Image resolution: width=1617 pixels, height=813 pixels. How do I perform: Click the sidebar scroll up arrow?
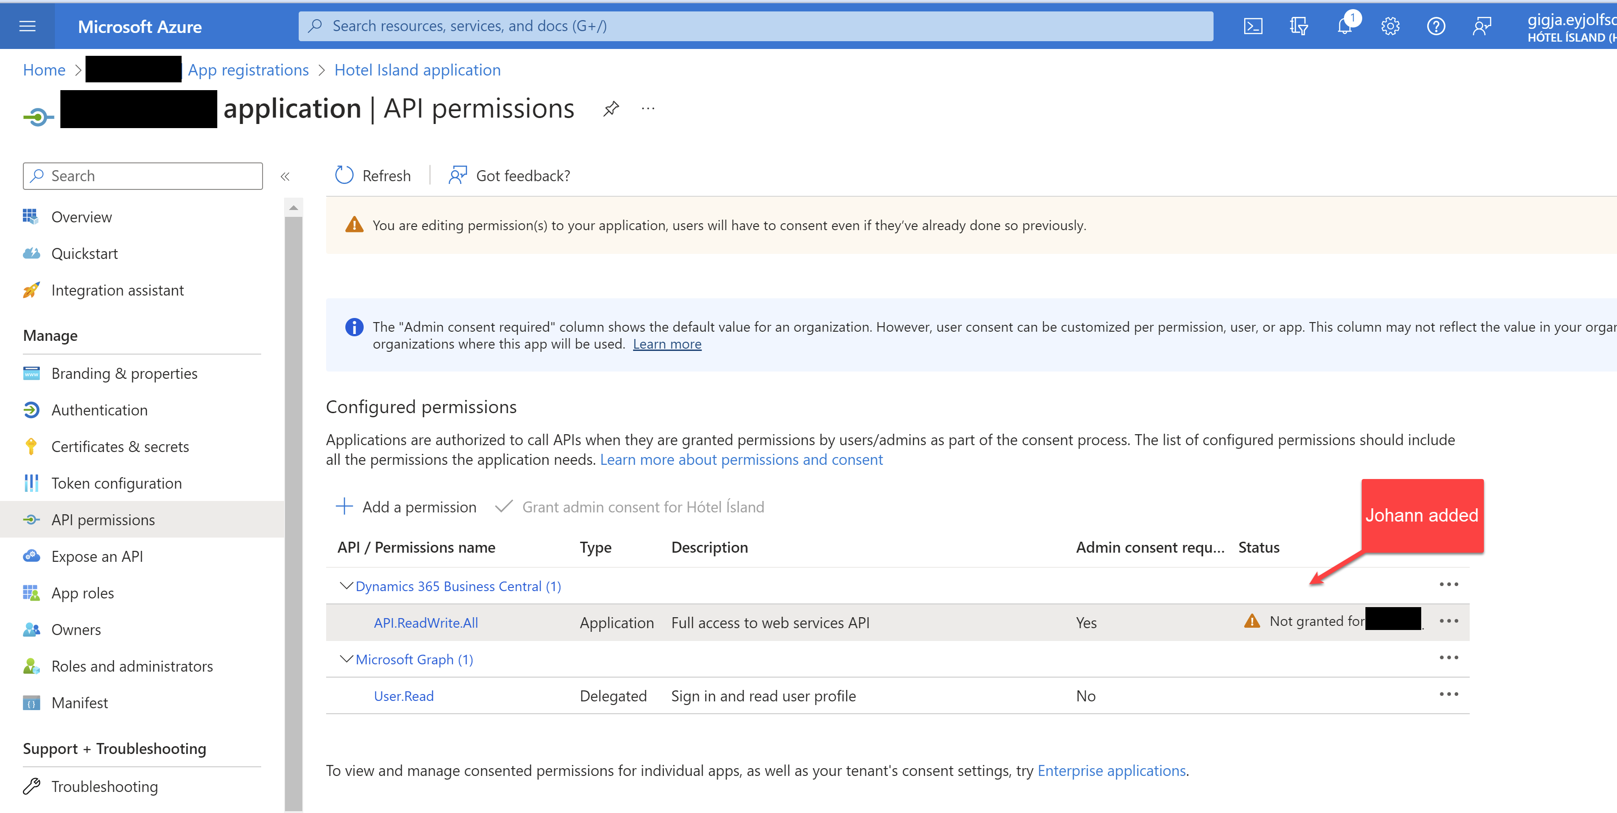[x=293, y=207]
